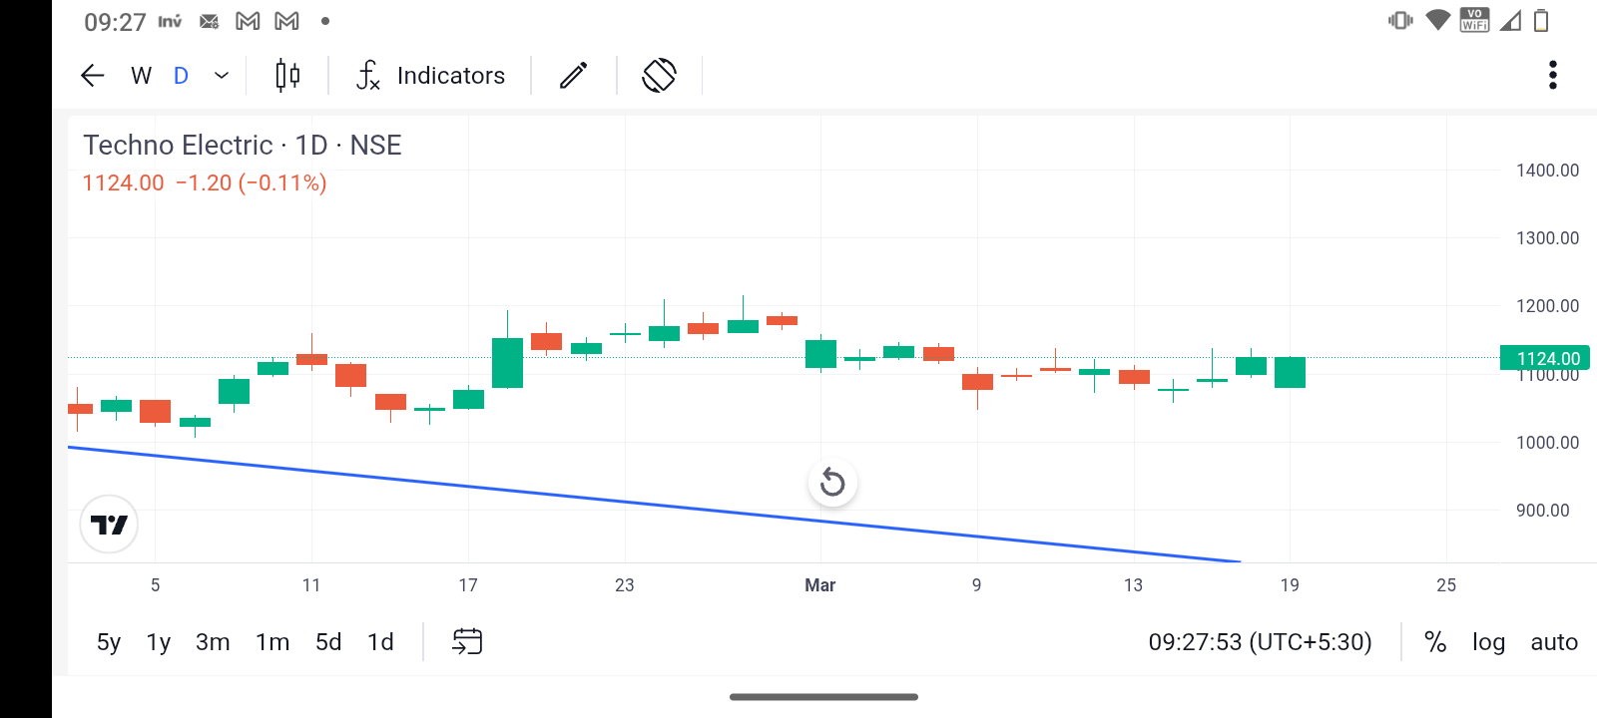Select daily D interval
Image resolution: width=1597 pixels, height=718 pixels.
pos(181,76)
